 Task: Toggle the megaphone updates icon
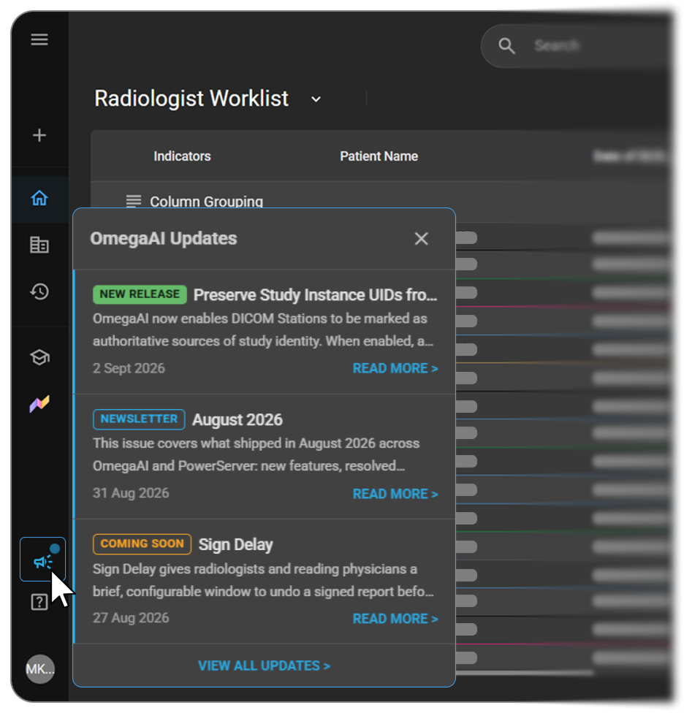coord(42,560)
